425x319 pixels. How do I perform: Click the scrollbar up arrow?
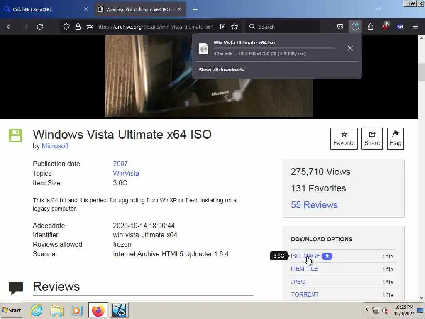tap(422, 39)
